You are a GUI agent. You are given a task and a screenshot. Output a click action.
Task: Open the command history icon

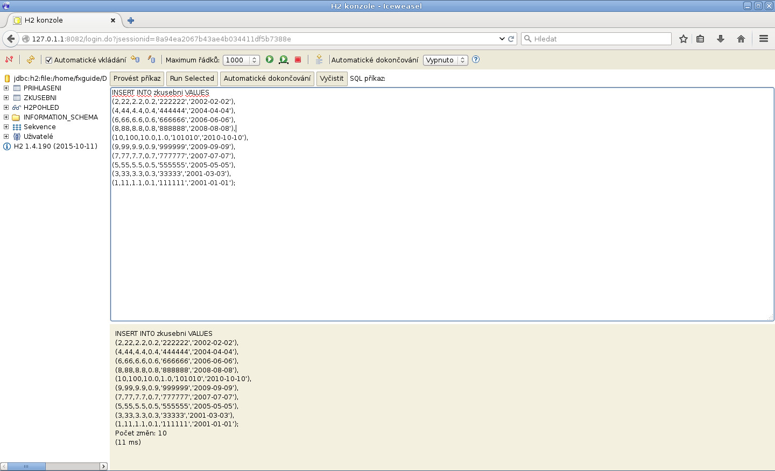click(319, 60)
